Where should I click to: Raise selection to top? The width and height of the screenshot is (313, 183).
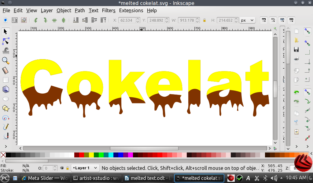coord(103,20)
